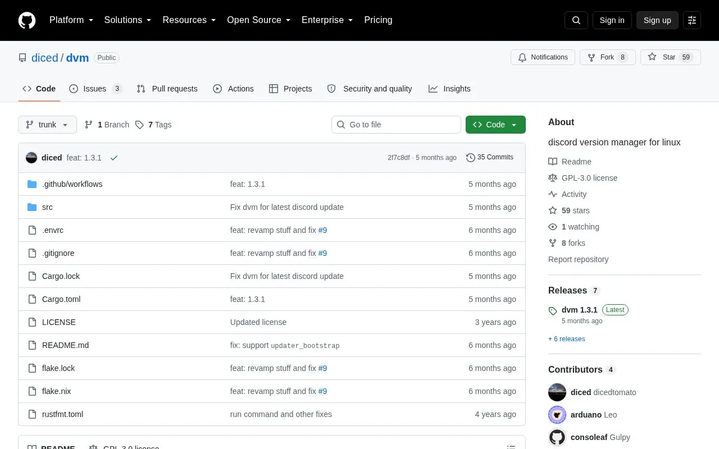The height and width of the screenshot is (449, 719).
Task: Open the green Code dropdown
Action: coord(495,125)
